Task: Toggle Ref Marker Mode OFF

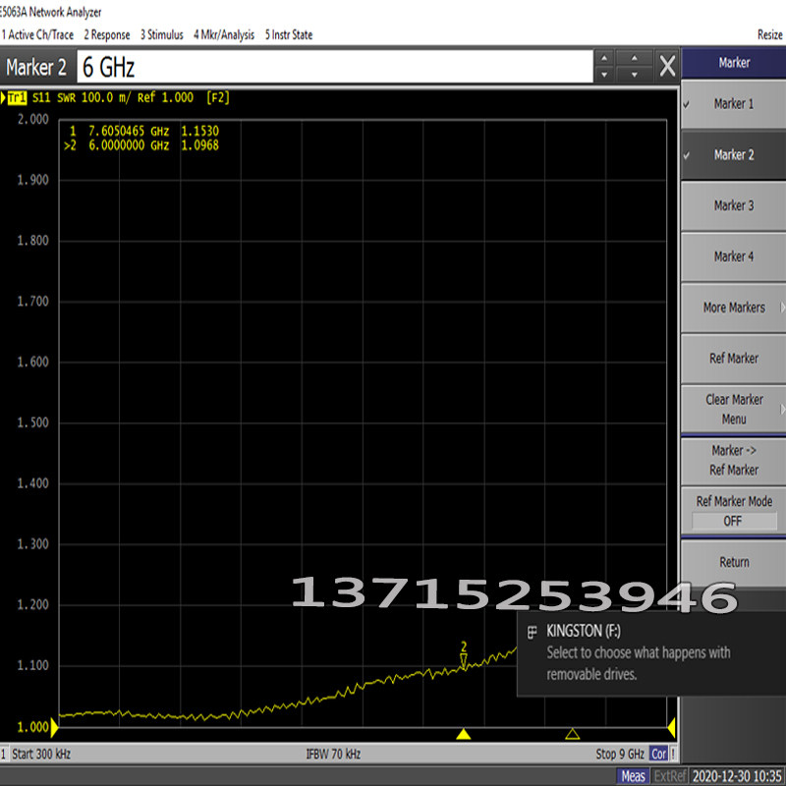Action: click(x=733, y=511)
